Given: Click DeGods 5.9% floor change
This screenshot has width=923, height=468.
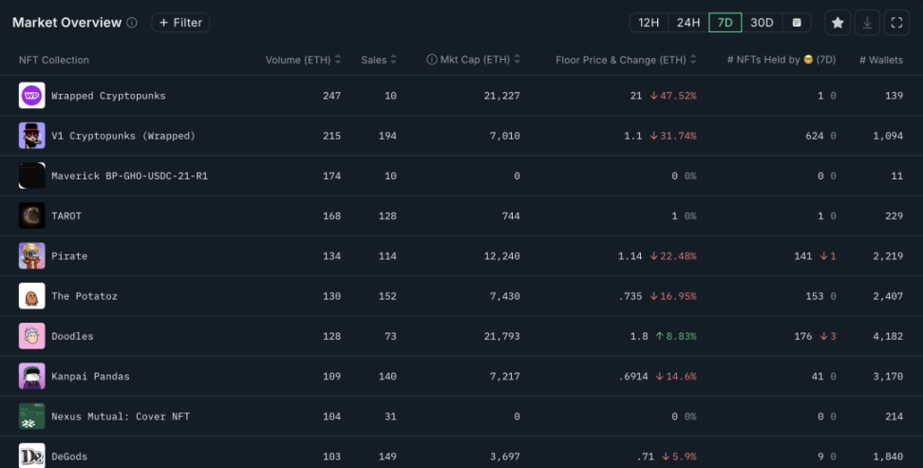Looking at the screenshot, I should (679, 456).
